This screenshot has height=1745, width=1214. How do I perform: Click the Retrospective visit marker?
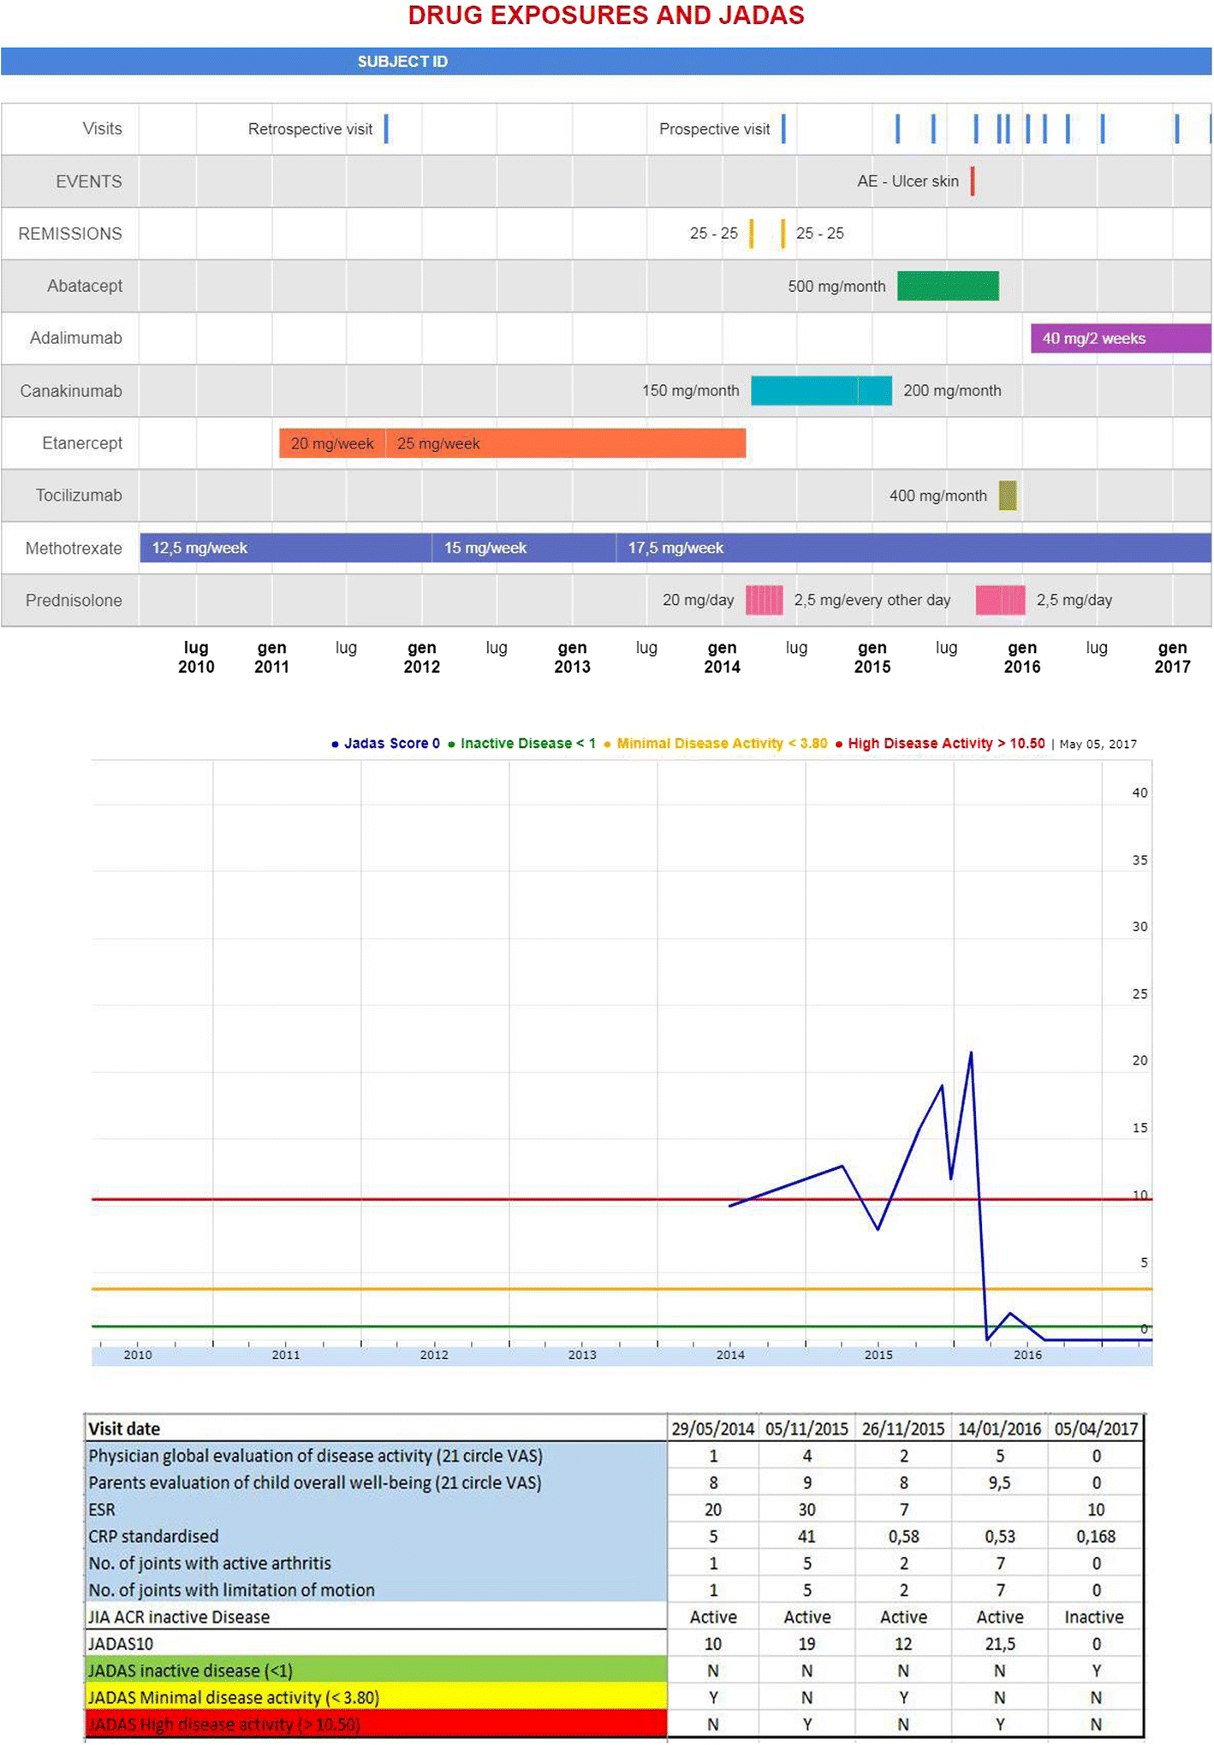pyautogui.click(x=386, y=129)
